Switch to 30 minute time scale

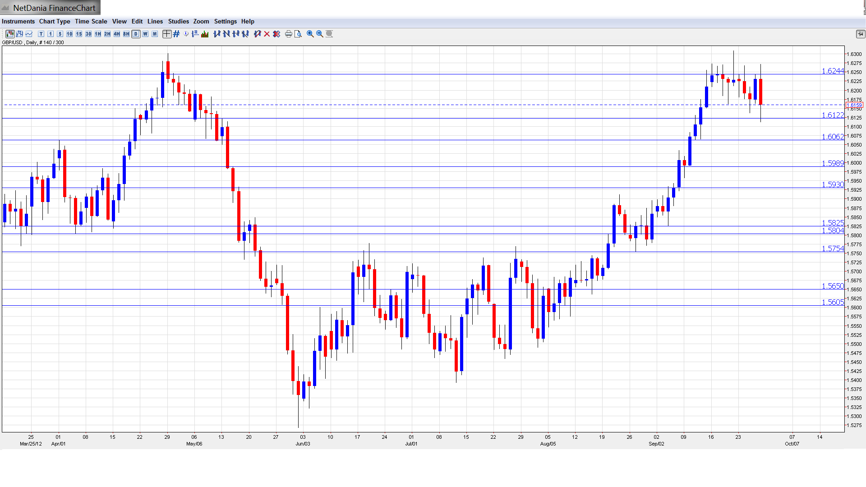tap(88, 34)
